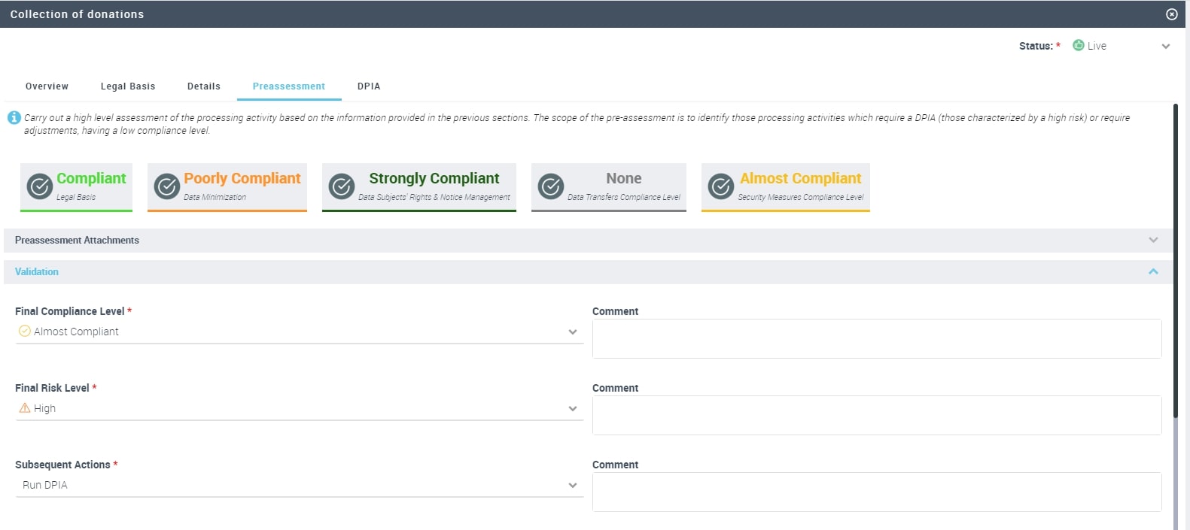
Task: Open the Final Risk Level dropdown
Action: coord(572,408)
